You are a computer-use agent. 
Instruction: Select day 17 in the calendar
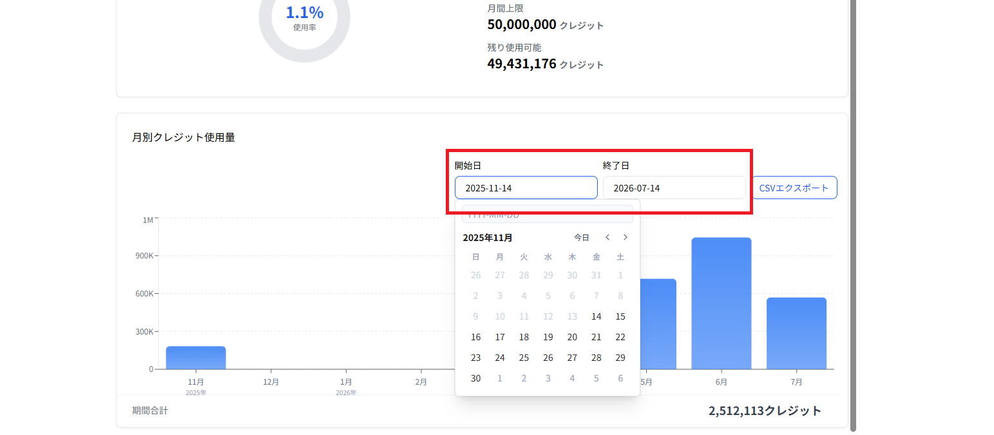click(500, 337)
